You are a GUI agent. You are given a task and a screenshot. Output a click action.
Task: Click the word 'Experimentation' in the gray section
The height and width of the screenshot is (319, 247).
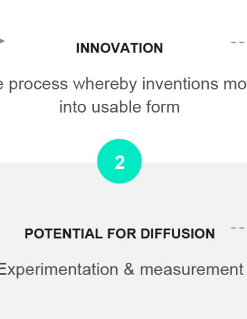point(59,270)
